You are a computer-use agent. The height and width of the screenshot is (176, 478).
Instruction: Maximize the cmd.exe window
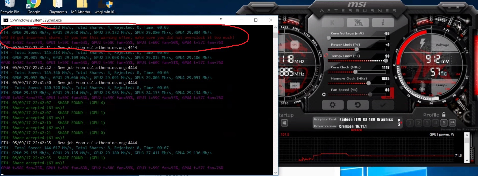coord(256,20)
